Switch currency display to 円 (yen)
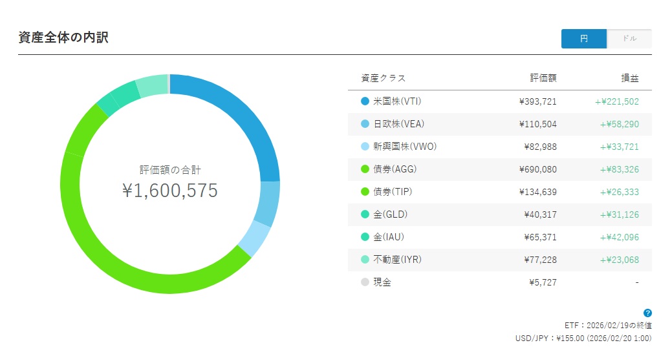670x354 pixels. tap(583, 39)
